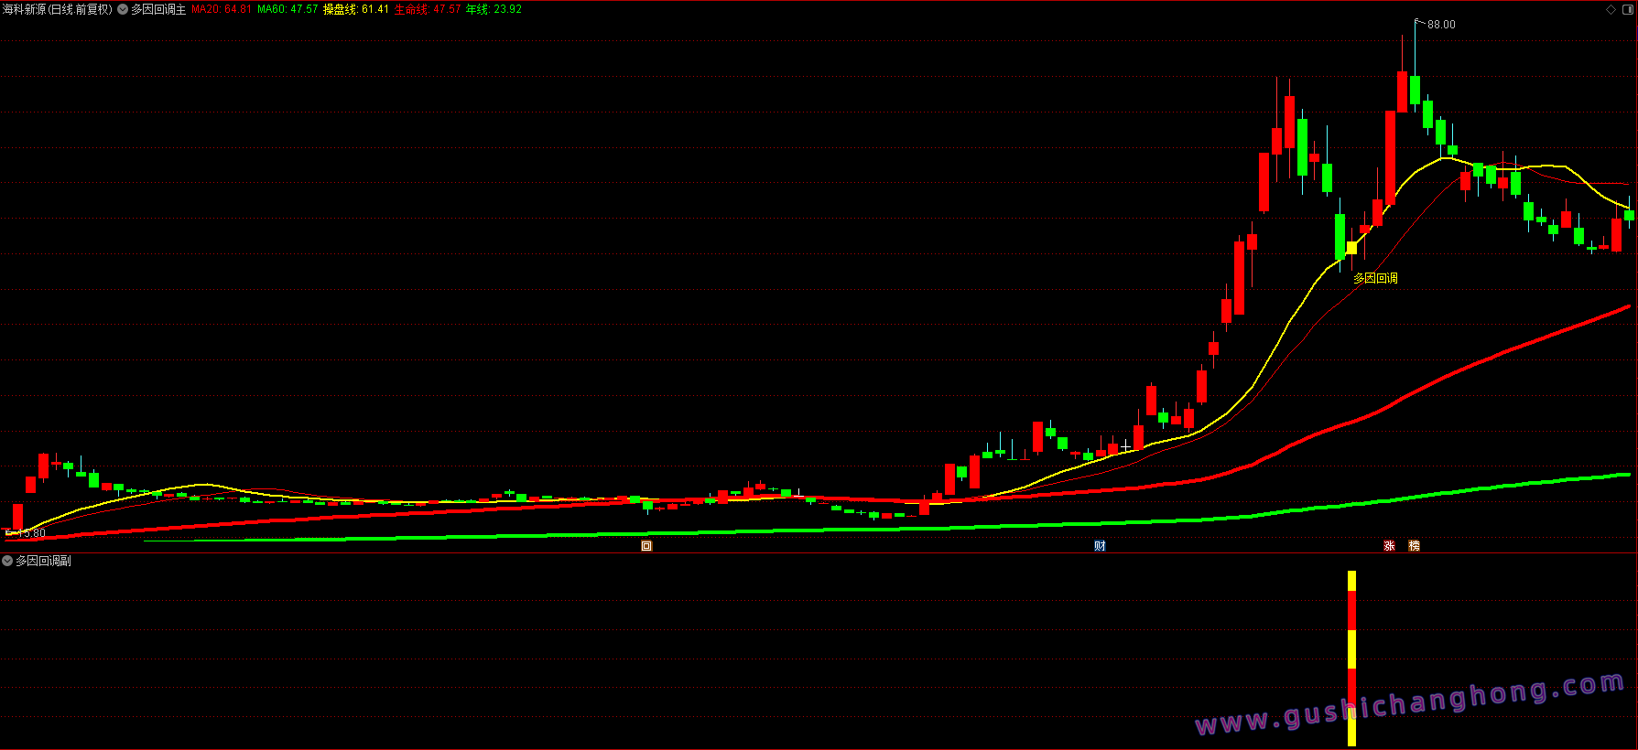Click the 生命线 red line label
The height and width of the screenshot is (750, 1638).
pos(428,9)
